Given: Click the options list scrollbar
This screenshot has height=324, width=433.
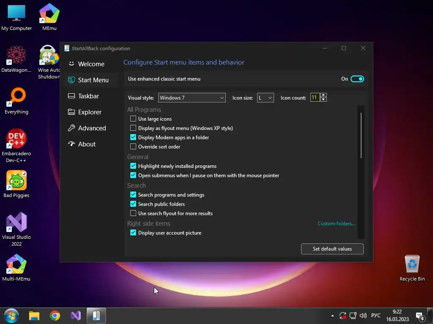Looking at the screenshot, I should click(x=361, y=135).
